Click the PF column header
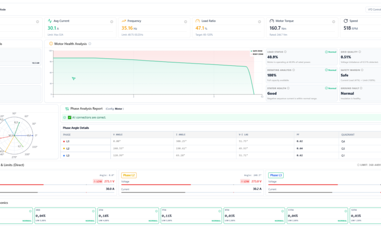Viewport: 381px width, 226px height. pos(298,134)
